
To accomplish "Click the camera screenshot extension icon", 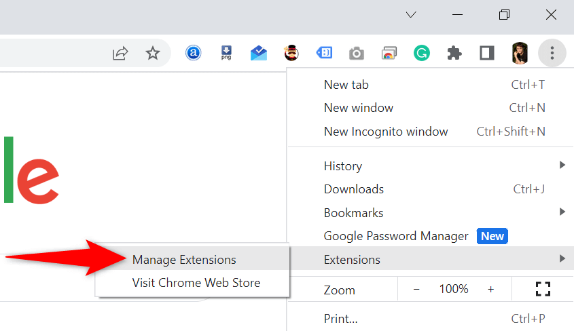I will click(x=356, y=53).
